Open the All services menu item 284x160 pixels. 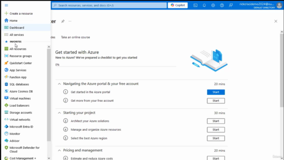26,35
